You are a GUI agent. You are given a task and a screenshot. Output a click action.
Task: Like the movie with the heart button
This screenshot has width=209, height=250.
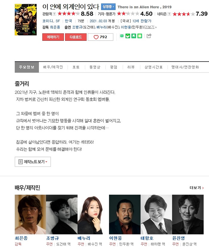click(x=101, y=37)
